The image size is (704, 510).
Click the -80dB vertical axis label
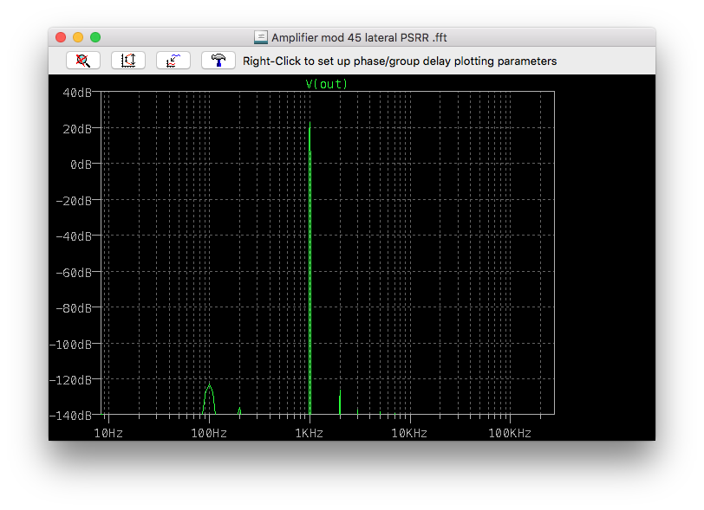pyautogui.click(x=74, y=308)
